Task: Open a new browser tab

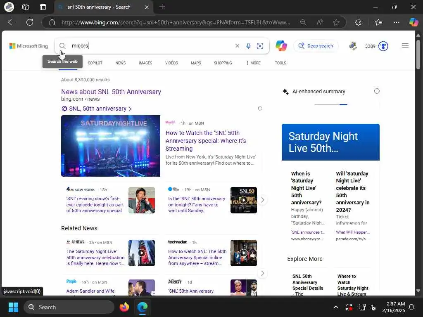Action: [162, 7]
